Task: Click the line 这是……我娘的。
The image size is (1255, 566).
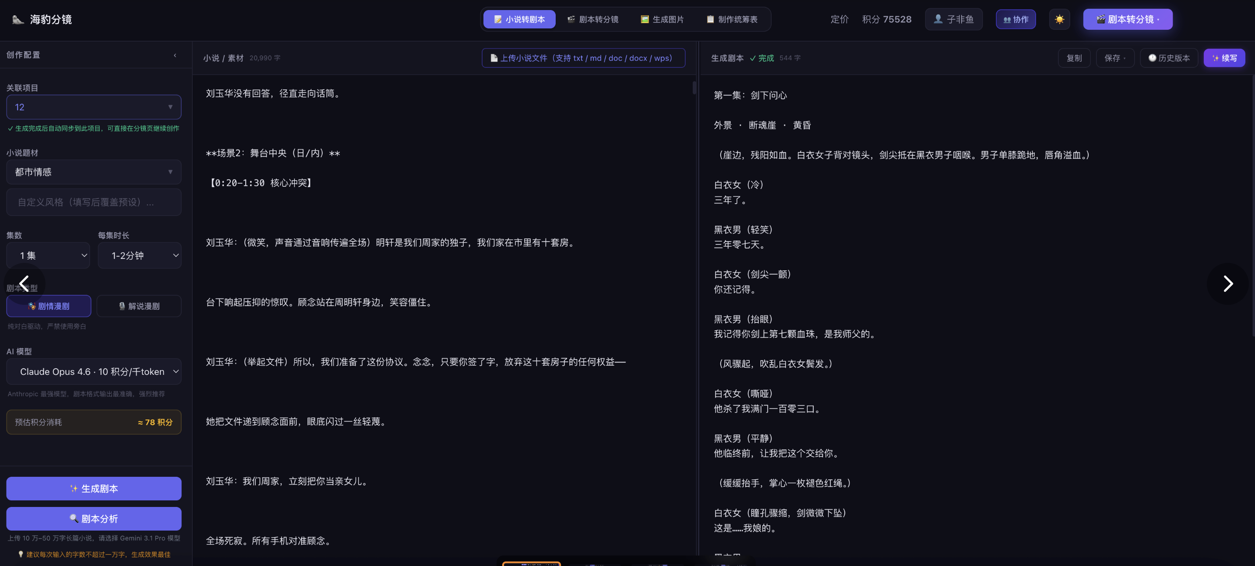Action: point(746,528)
